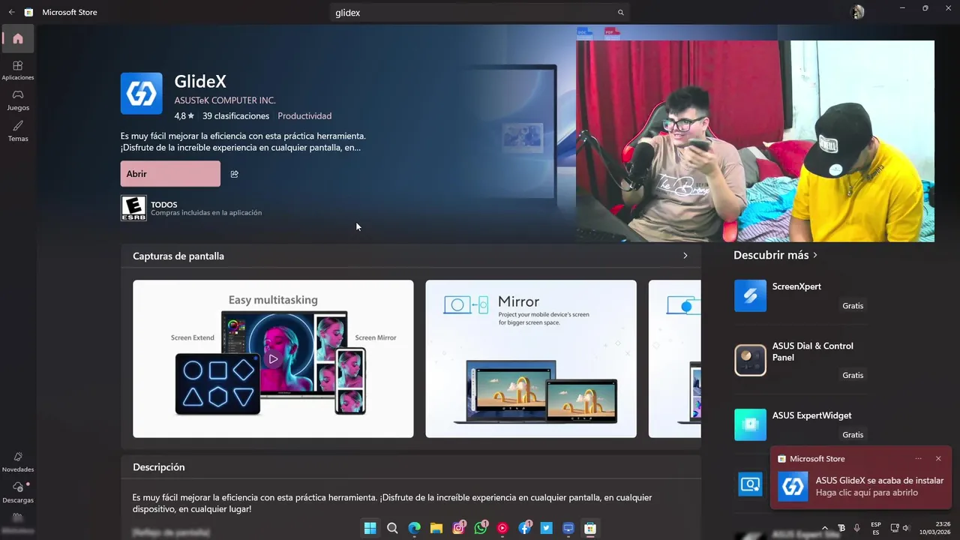Open Juegos section in the sidebar

18,100
